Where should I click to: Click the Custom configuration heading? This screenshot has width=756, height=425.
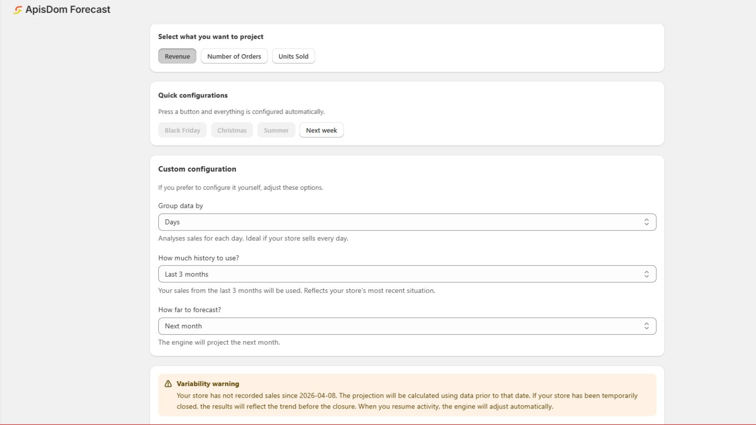(x=197, y=169)
